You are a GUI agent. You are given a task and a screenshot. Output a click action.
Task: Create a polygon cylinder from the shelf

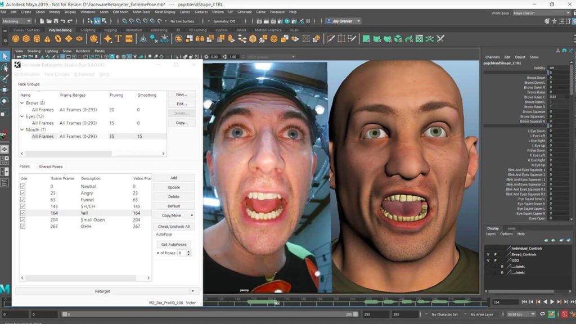pos(37,39)
